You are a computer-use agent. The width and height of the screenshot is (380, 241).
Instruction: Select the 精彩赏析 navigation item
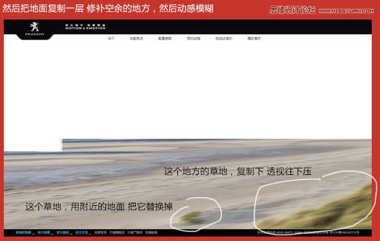coord(254,38)
